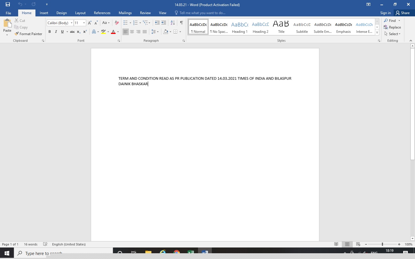Open the File menu

[8, 13]
